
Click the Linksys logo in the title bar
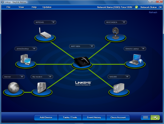coord(2,2)
